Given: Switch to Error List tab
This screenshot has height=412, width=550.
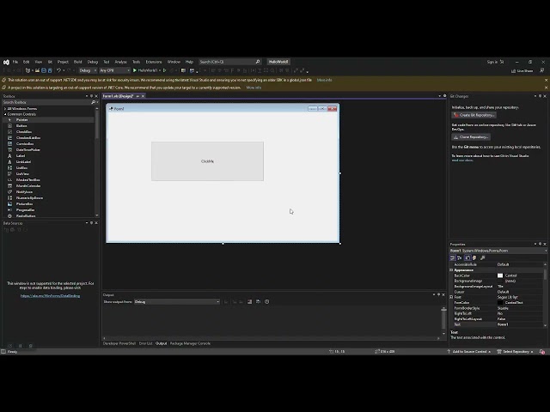Looking at the screenshot, I should click(x=145, y=343).
